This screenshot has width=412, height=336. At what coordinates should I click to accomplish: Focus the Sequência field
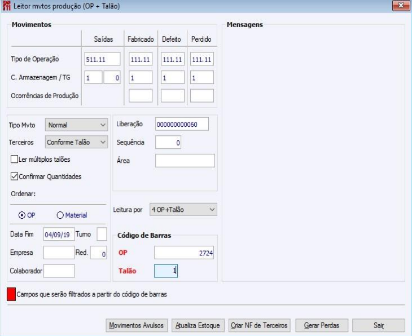tap(168, 142)
